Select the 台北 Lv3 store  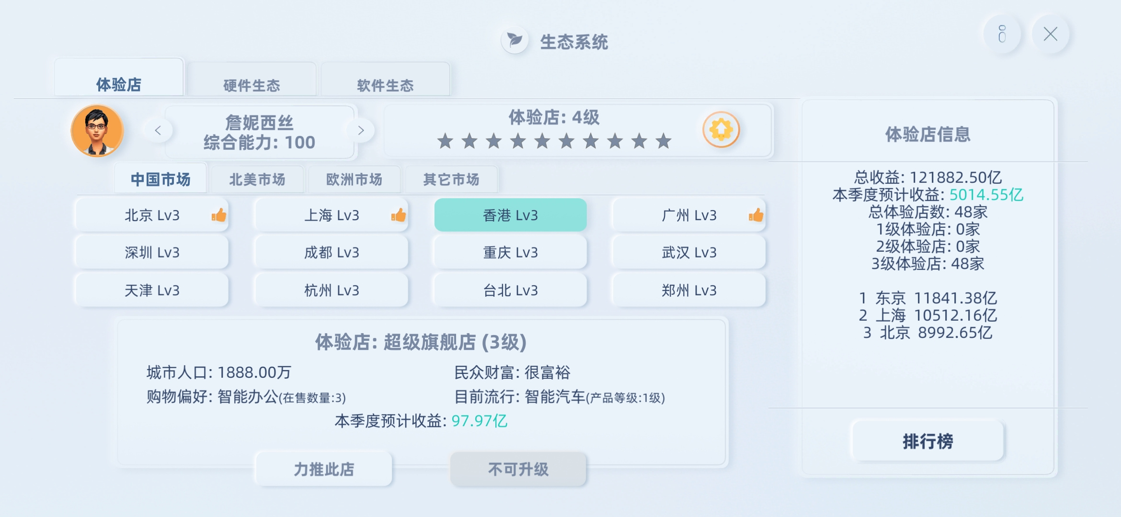(511, 290)
